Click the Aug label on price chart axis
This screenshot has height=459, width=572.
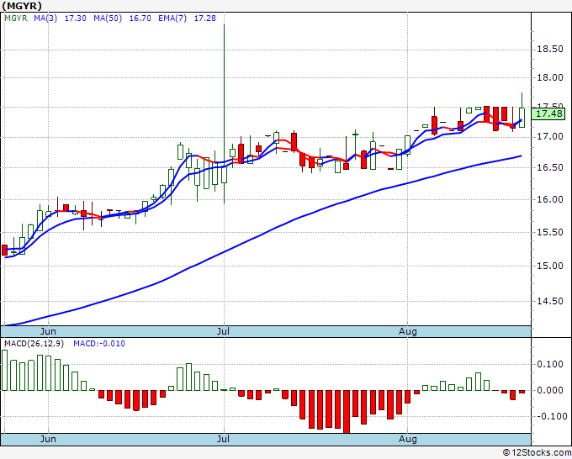point(407,331)
